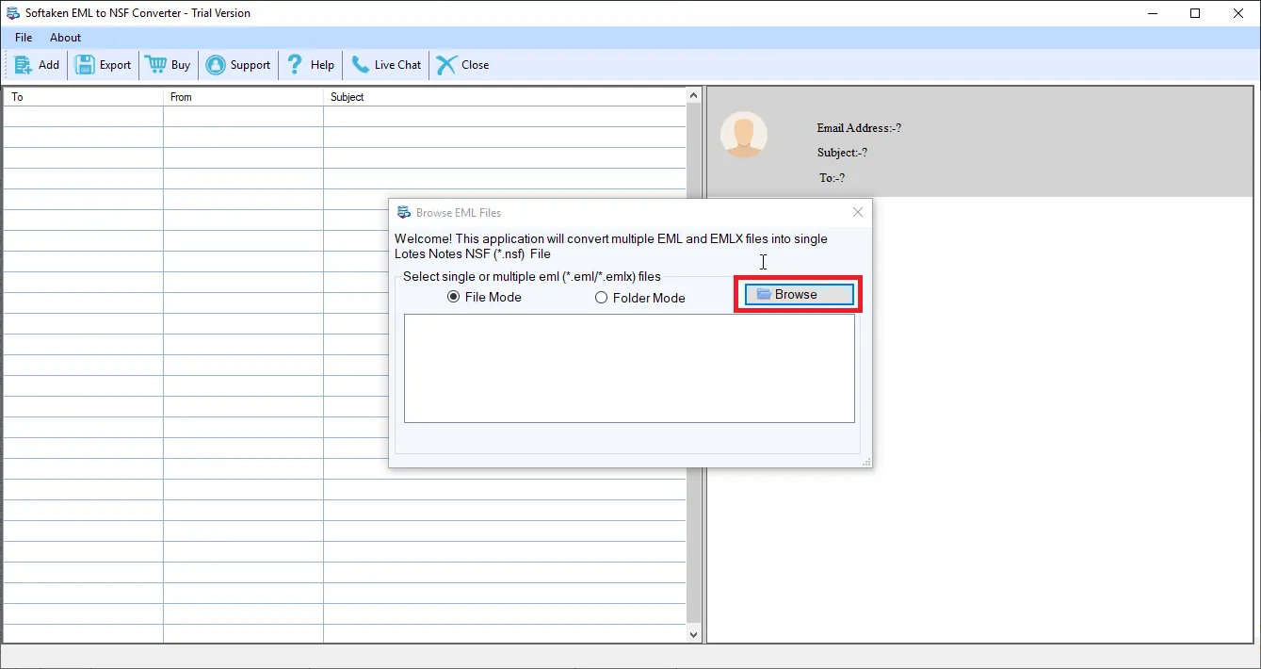Click the dialog resize grip corner
The image size is (1261, 669).
[x=866, y=462]
